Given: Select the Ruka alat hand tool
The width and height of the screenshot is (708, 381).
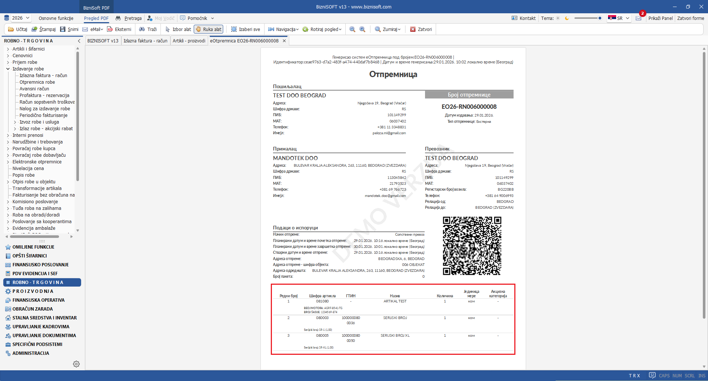Looking at the screenshot, I should pyautogui.click(x=208, y=30).
